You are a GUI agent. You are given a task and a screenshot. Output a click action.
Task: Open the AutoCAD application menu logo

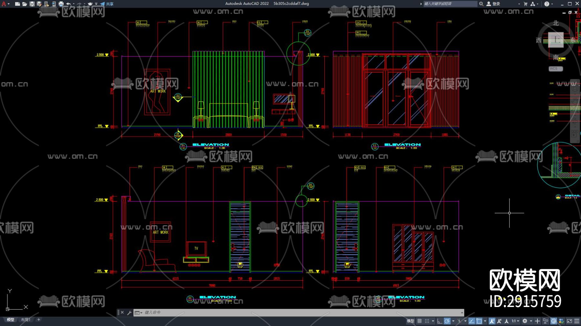(4, 4)
